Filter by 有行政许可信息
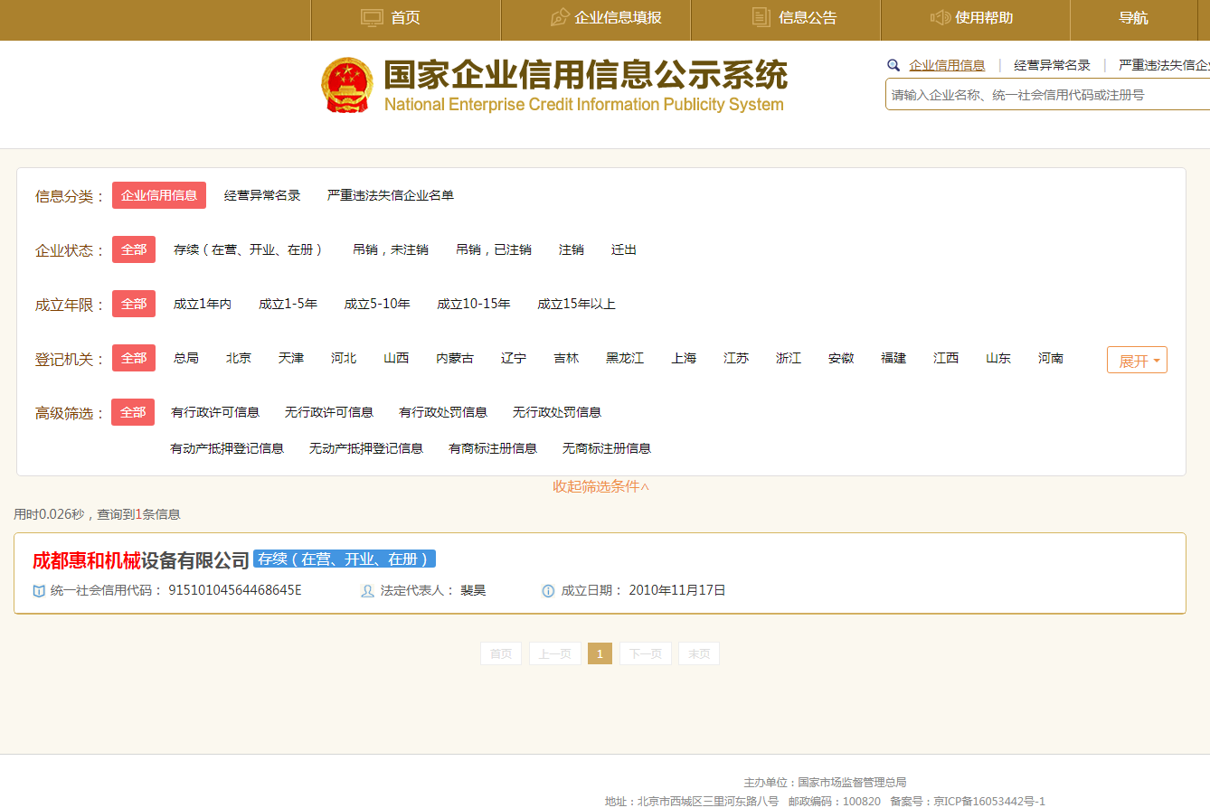1210x808 pixels. coord(215,412)
